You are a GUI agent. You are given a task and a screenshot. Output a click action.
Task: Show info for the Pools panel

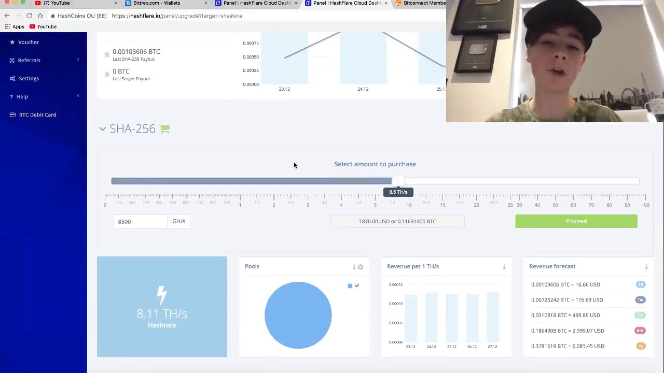pos(354,267)
